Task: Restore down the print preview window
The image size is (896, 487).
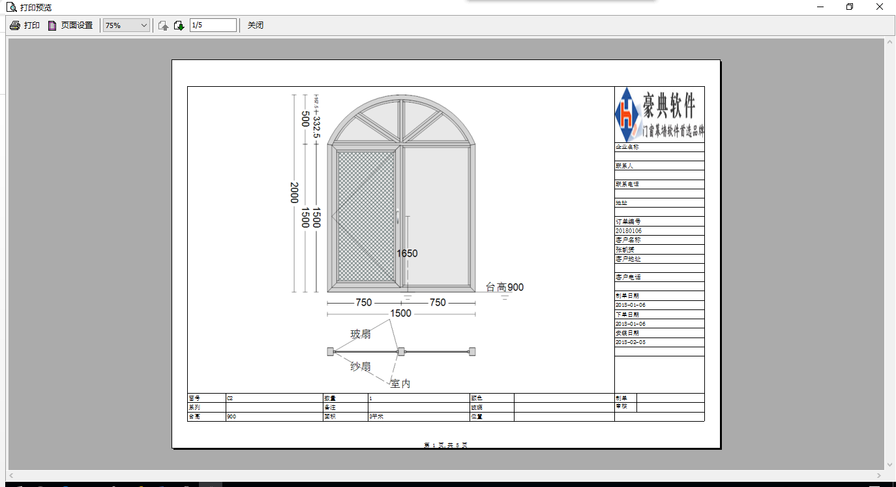Action: (850, 7)
